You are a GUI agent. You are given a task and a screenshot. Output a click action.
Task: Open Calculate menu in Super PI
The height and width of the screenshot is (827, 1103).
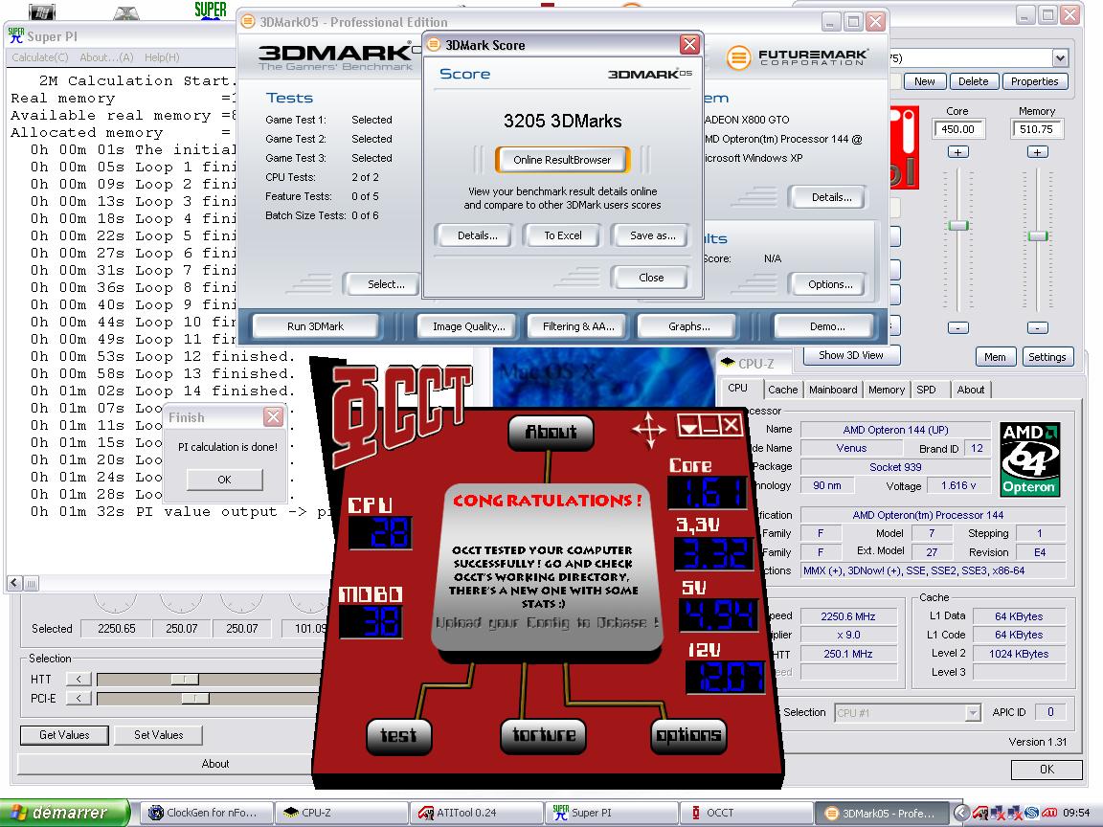40,57
